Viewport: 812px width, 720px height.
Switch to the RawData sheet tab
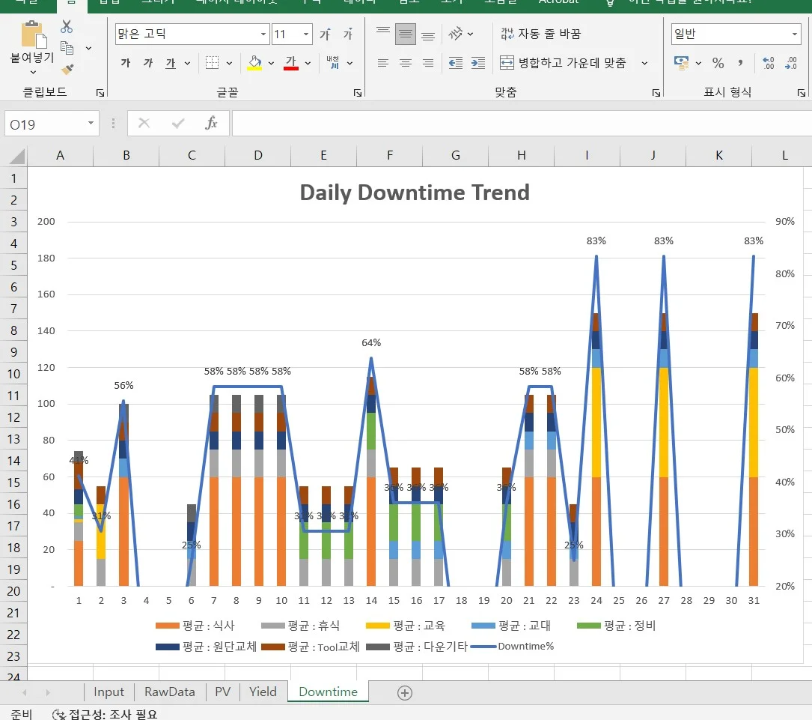coord(170,692)
